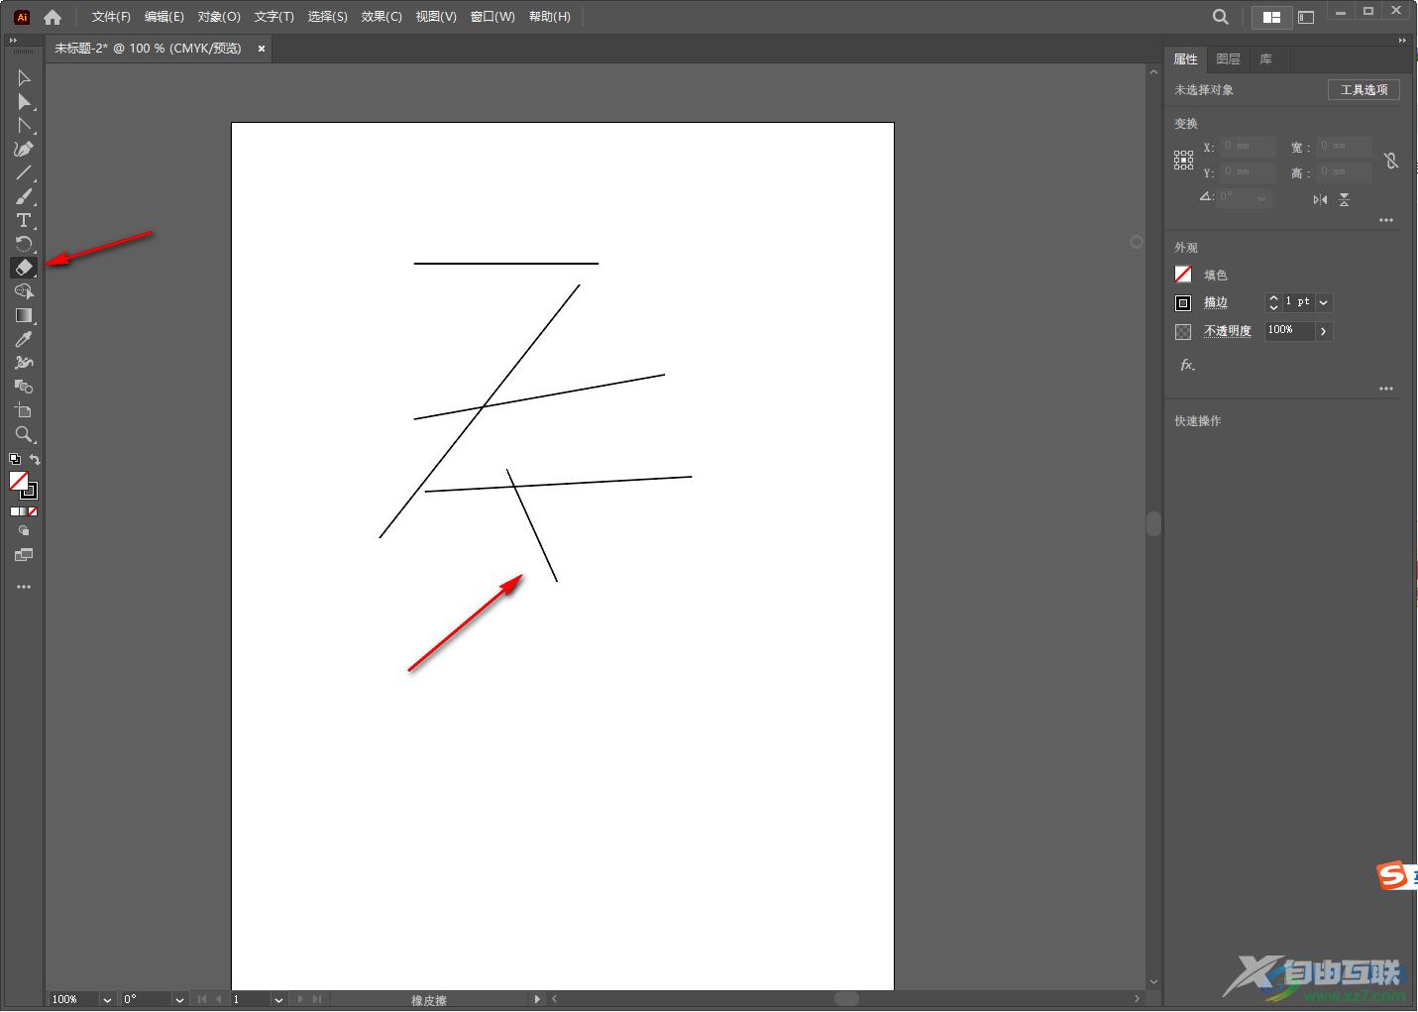The height and width of the screenshot is (1012, 1418).
Task: Open the Sogou input method icon
Action: pyautogui.click(x=1394, y=876)
